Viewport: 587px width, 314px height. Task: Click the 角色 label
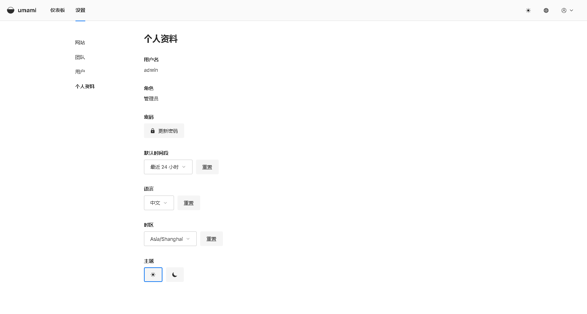click(149, 88)
